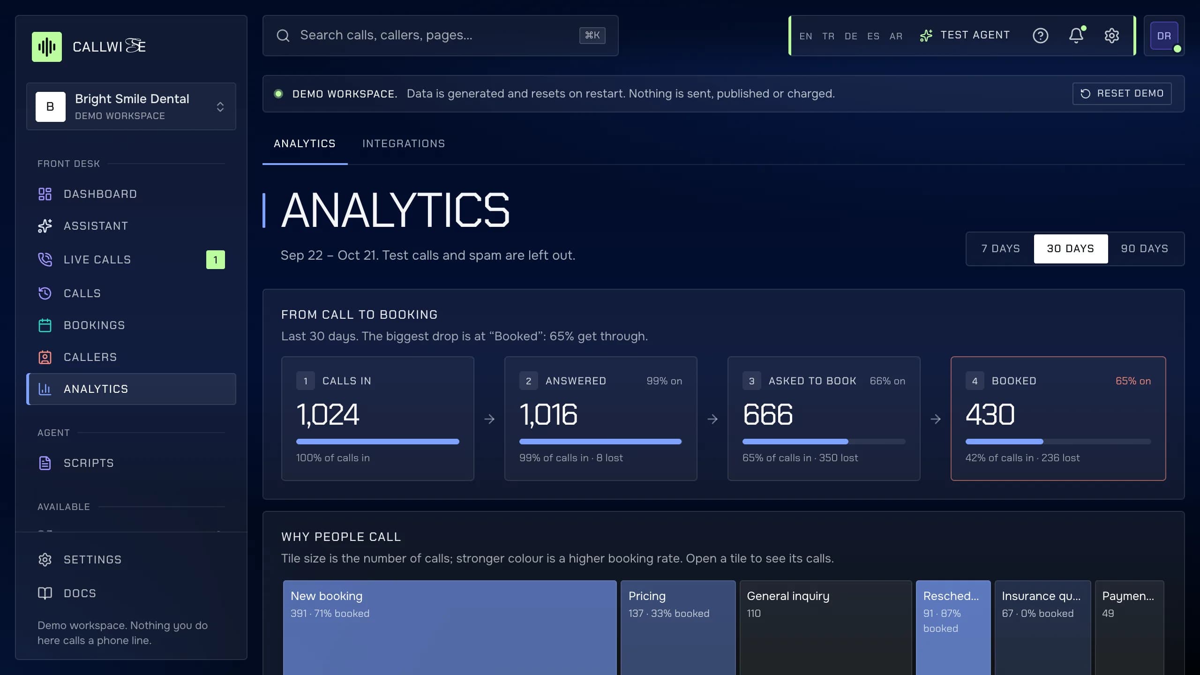Screen dimensions: 1200x675
Task: Click the search magnifier icon
Action: click(283, 36)
